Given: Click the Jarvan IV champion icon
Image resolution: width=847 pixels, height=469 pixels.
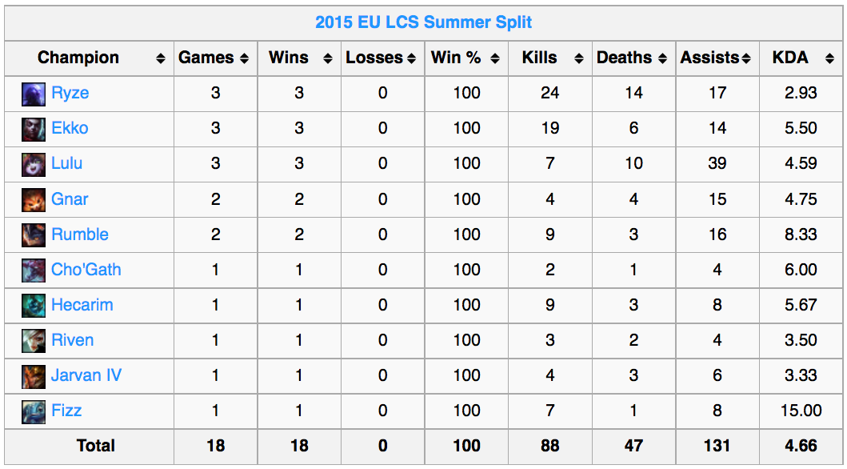Looking at the screenshot, I should click(34, 377).
